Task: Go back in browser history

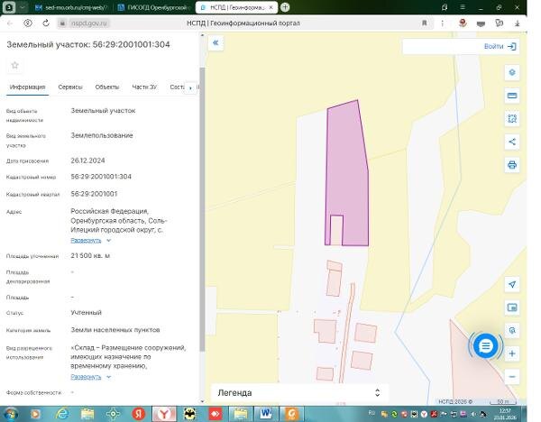Action: click(x=10, y=23)
